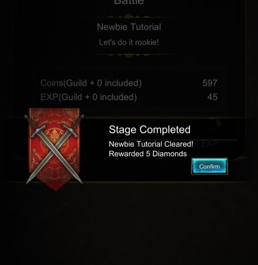258x265 pixels.
Task: Click the 45 EXP value
Action: tap(212, 97)
